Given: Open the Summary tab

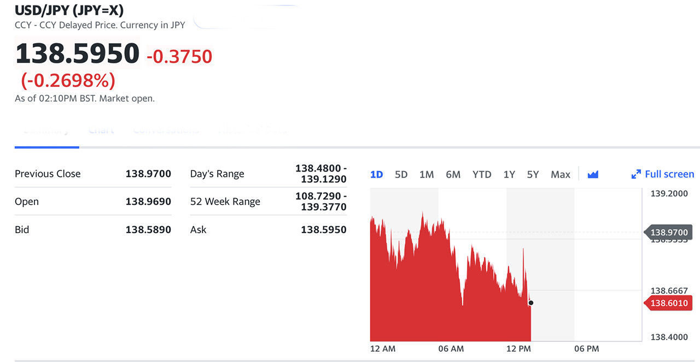Looking at the screenshot, I should point(46,130).
